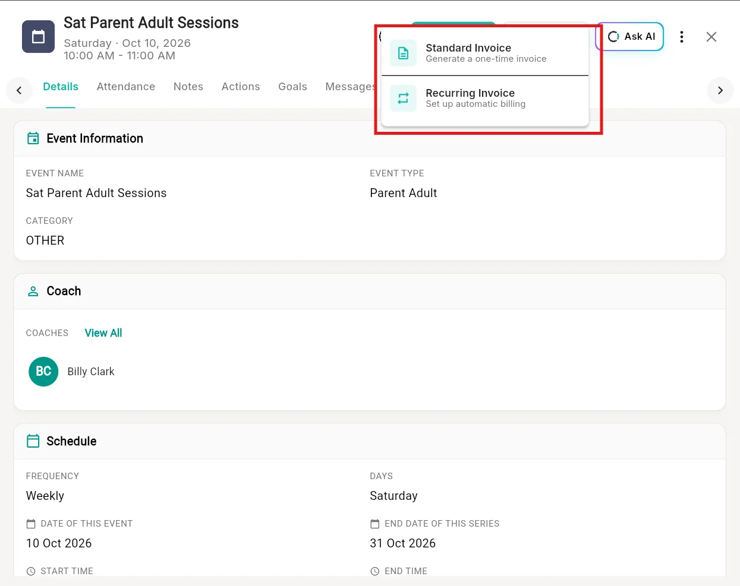Click header time 10:00 AM - 11:00 AM

119,56
